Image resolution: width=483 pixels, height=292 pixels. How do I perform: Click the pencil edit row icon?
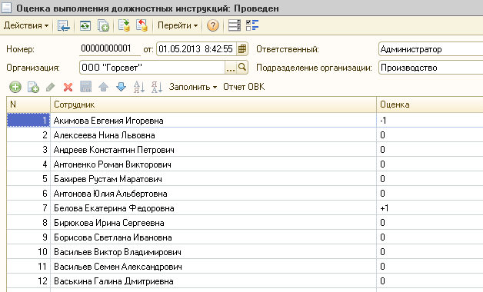pyautogui.click(x=51, y=87)
